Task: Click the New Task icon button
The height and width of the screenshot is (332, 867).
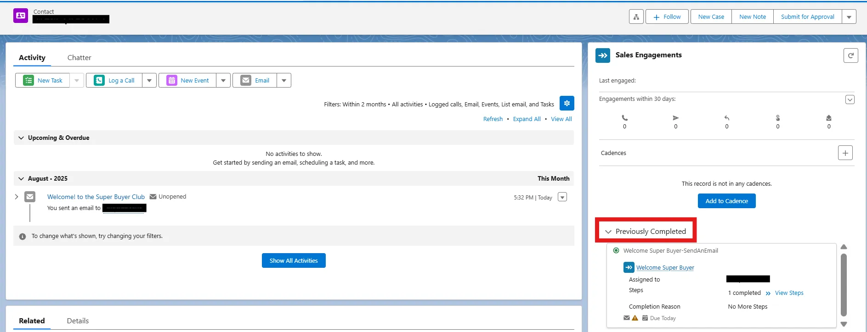Action: [x=43, y=80]
